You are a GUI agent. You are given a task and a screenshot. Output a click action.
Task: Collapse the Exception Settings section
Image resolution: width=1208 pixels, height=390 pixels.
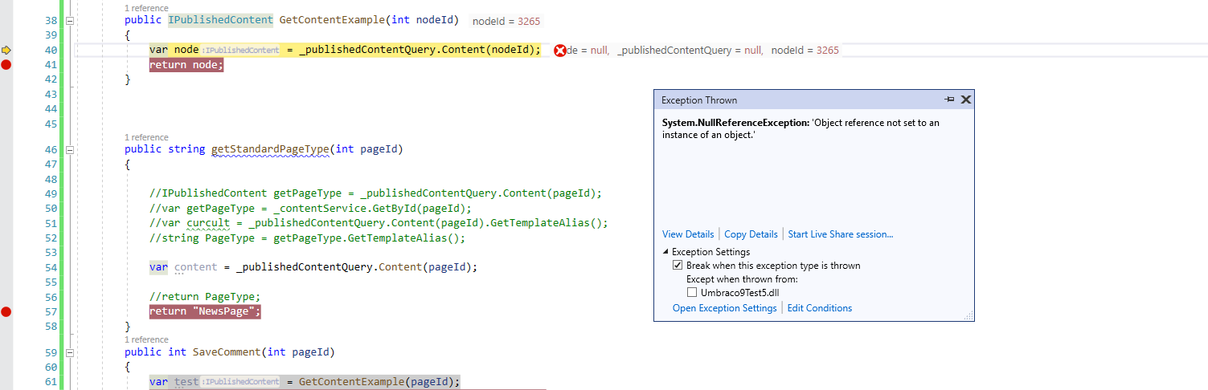coord(665,252)
